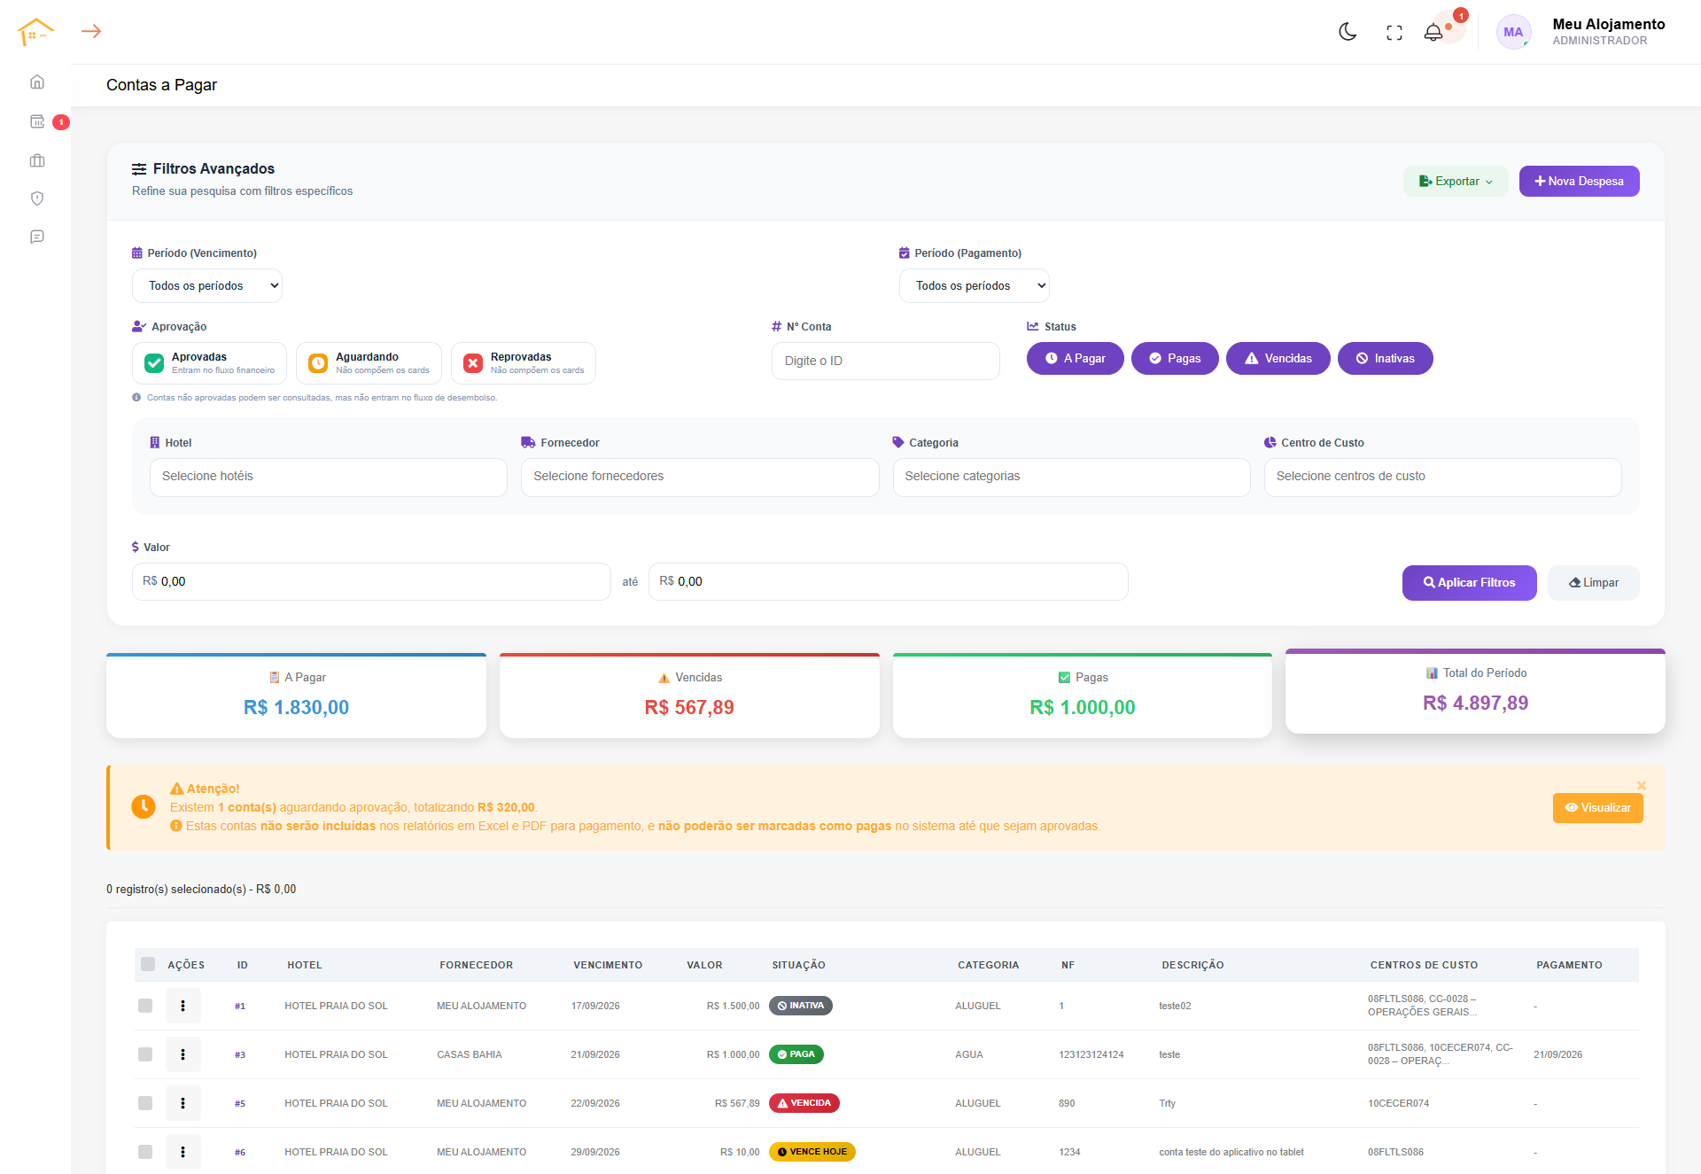Click the minimum Valor input field
This screenshot has width=1701, height=1174.
(x=371, y=581)
